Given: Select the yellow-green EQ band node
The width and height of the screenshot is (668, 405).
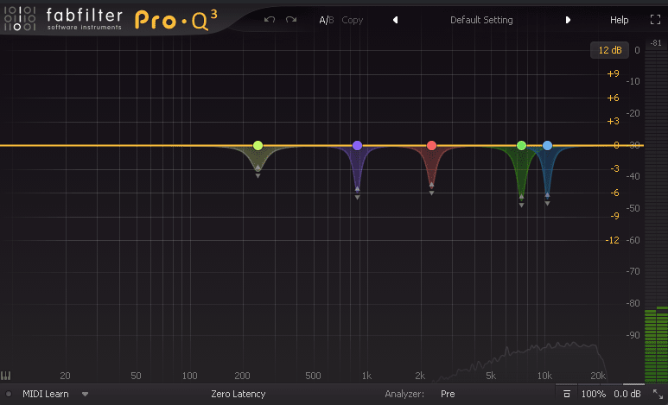Looking at the screenshot, I should pos(258,146).
